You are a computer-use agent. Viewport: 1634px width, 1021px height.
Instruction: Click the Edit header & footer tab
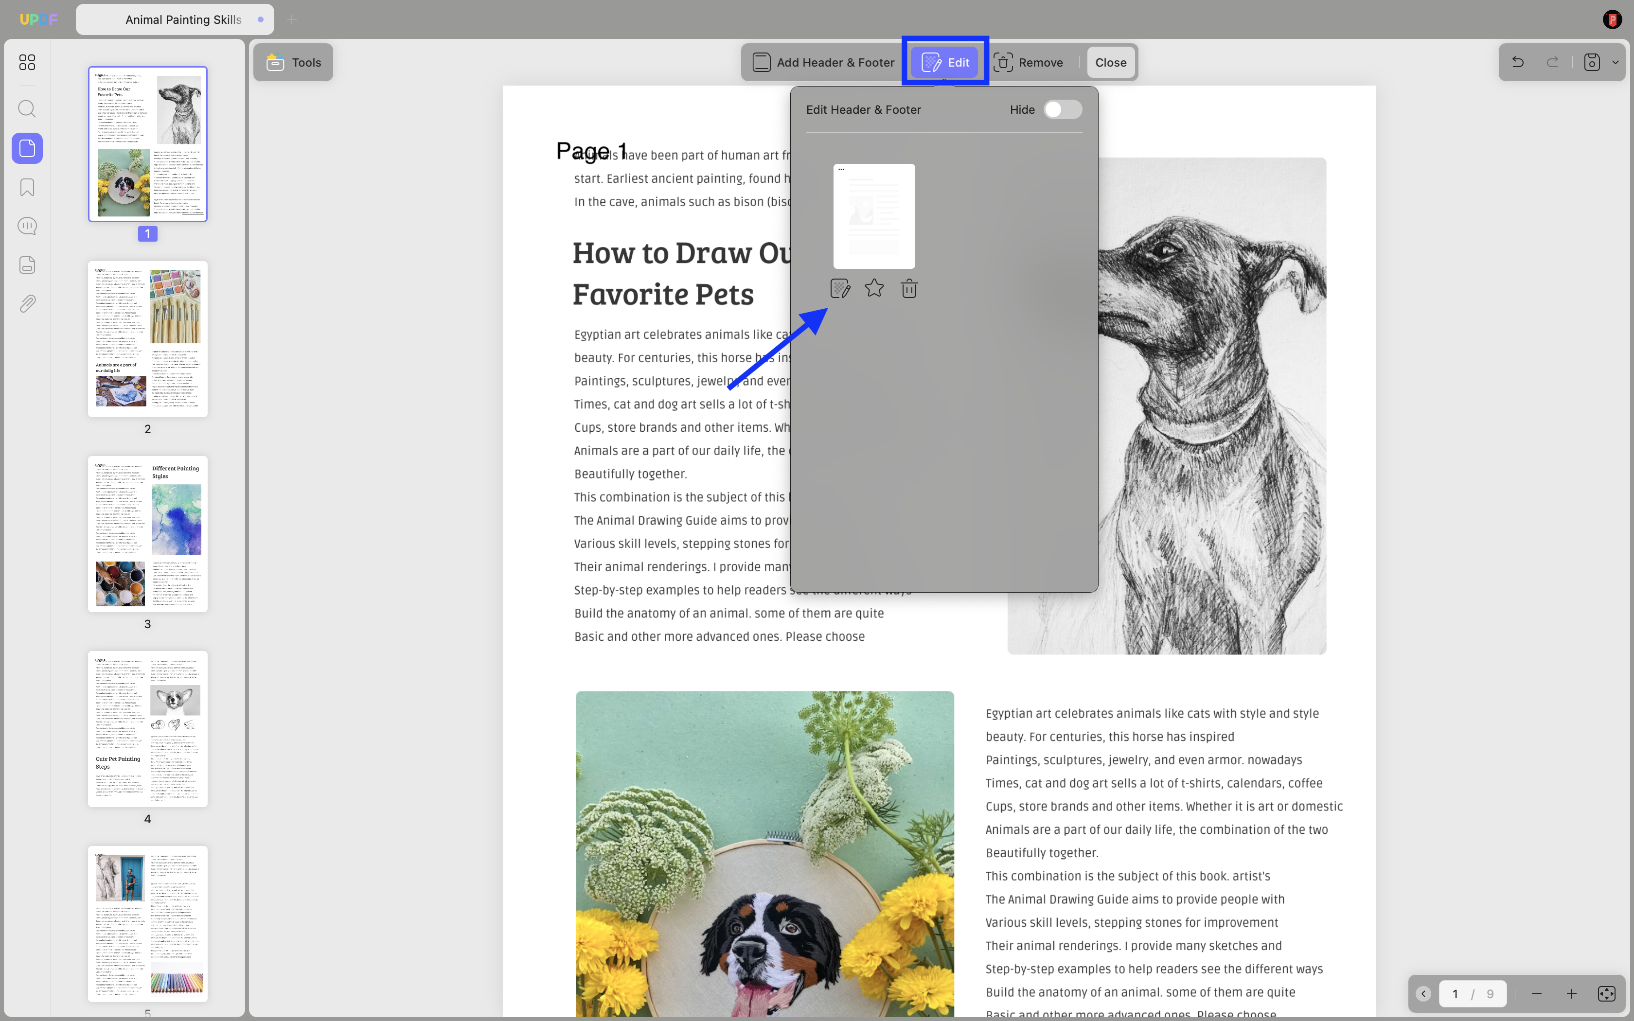point(944,62)
